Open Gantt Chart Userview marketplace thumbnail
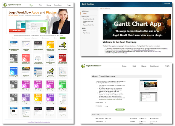The width and height of the screenshot is (175, 126). click(x=26, y=71)
